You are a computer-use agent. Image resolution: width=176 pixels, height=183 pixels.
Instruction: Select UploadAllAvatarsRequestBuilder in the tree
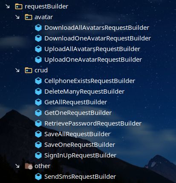(x=92, y=49)
